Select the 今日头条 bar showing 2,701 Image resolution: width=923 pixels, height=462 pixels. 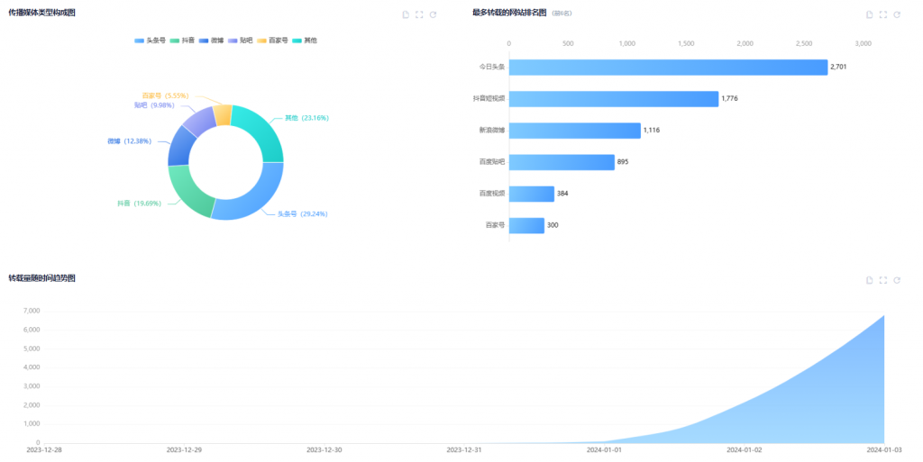pos(668,67)
